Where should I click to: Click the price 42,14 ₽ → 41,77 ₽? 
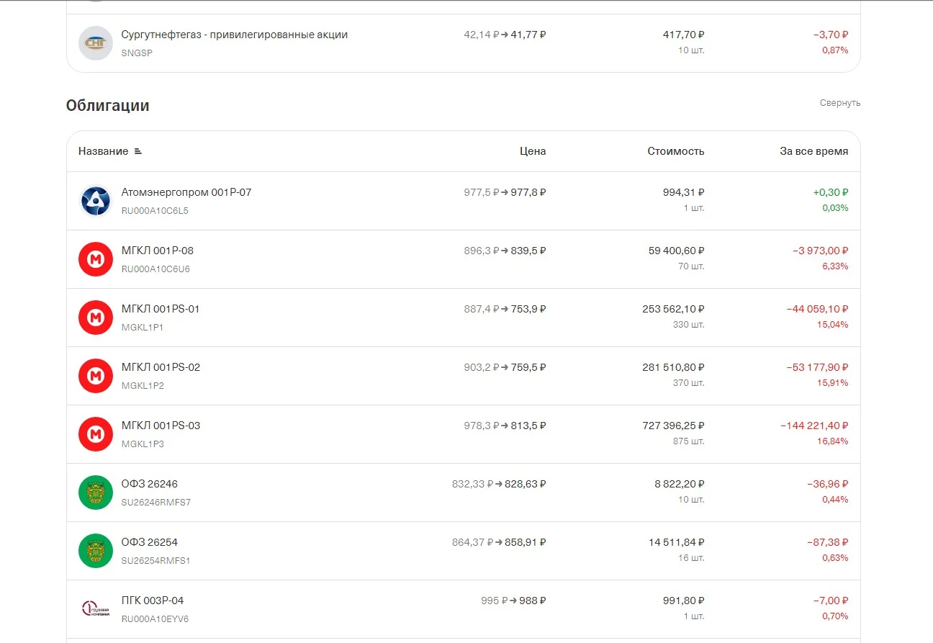[x=505, y=35]
